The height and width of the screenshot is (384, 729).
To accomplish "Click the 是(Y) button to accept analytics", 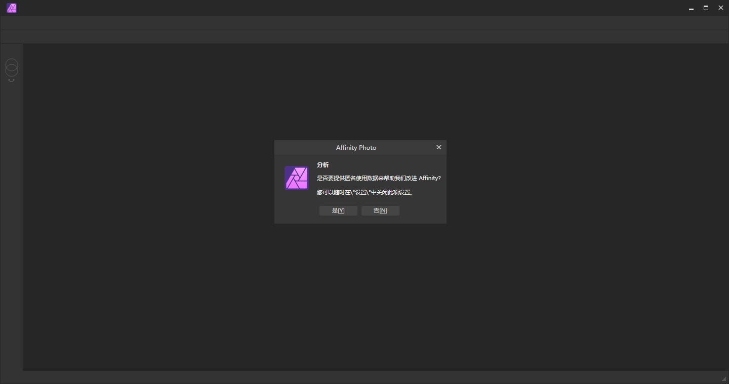I will (x=338, y=210).
